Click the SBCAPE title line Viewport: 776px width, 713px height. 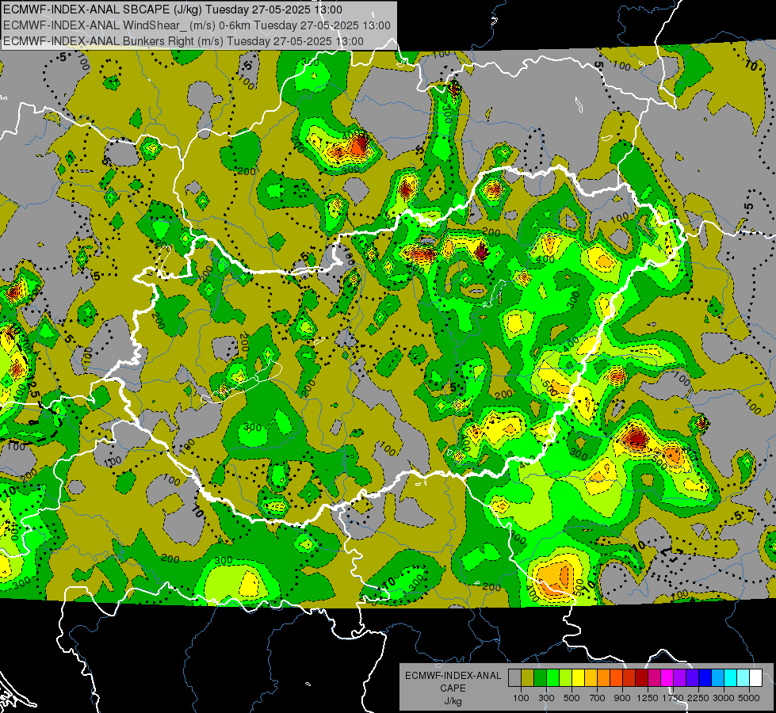coord(173,10)
